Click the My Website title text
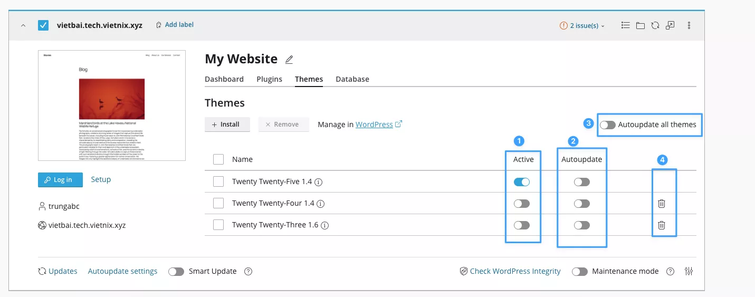The image size is (755, 297). tap(241, 59)
